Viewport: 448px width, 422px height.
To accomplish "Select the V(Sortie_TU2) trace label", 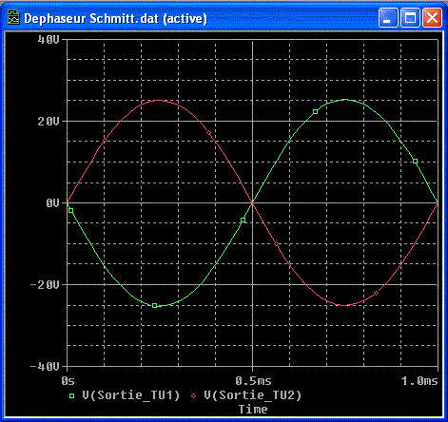I will point(252,395).
